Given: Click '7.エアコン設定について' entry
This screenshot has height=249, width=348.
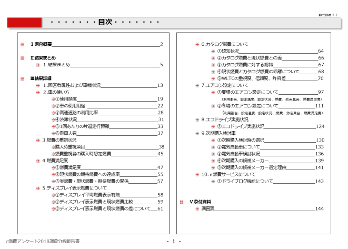Looking at the screenshot, I should tap(225, 85).
